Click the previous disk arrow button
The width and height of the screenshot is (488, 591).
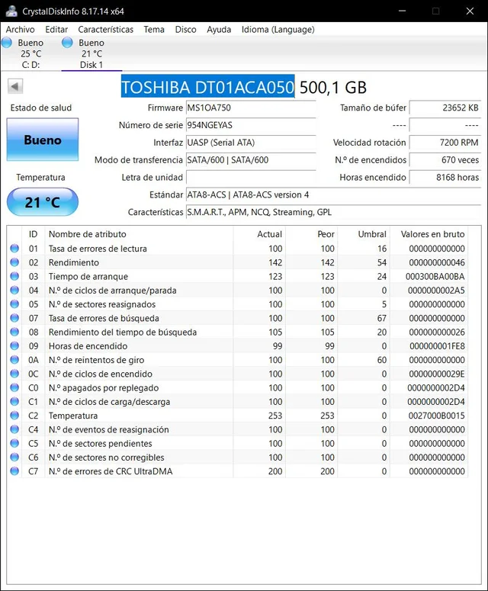coord(15,86)
